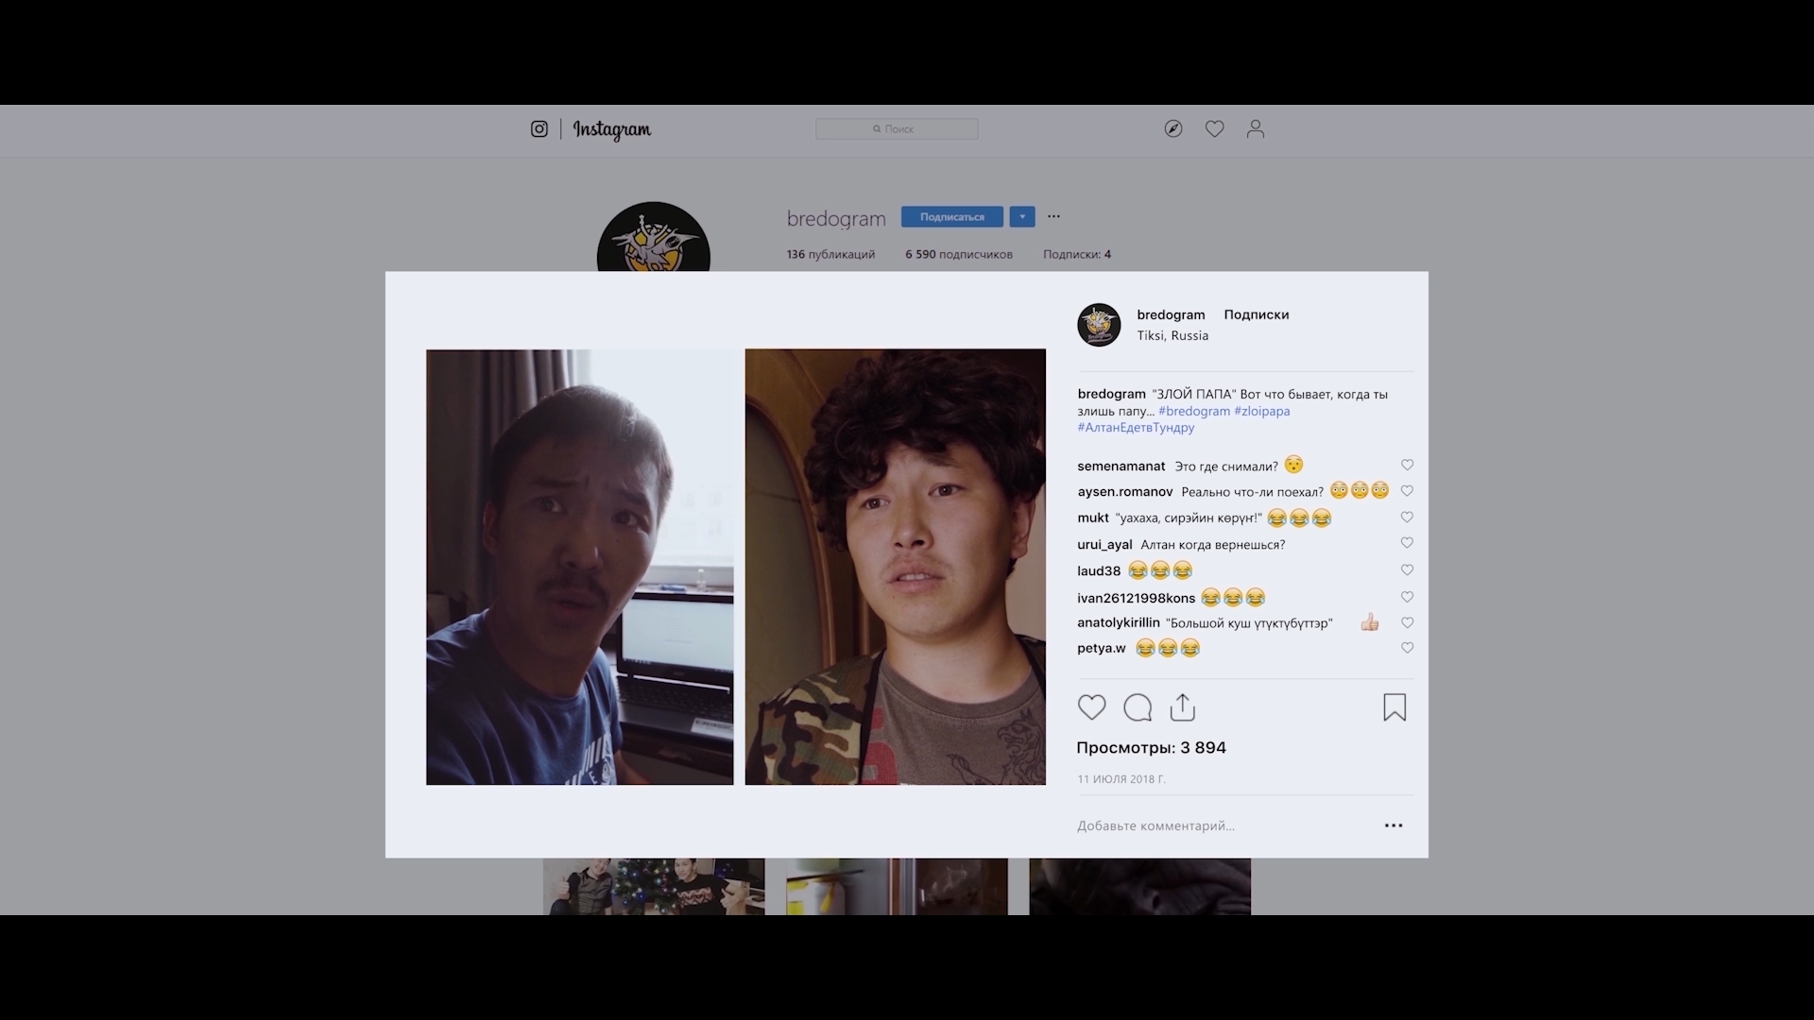This screenshot has height=1020, width=1814.
Task: Click the small bredogram avatar in the post
Action: coord(1099,325)
